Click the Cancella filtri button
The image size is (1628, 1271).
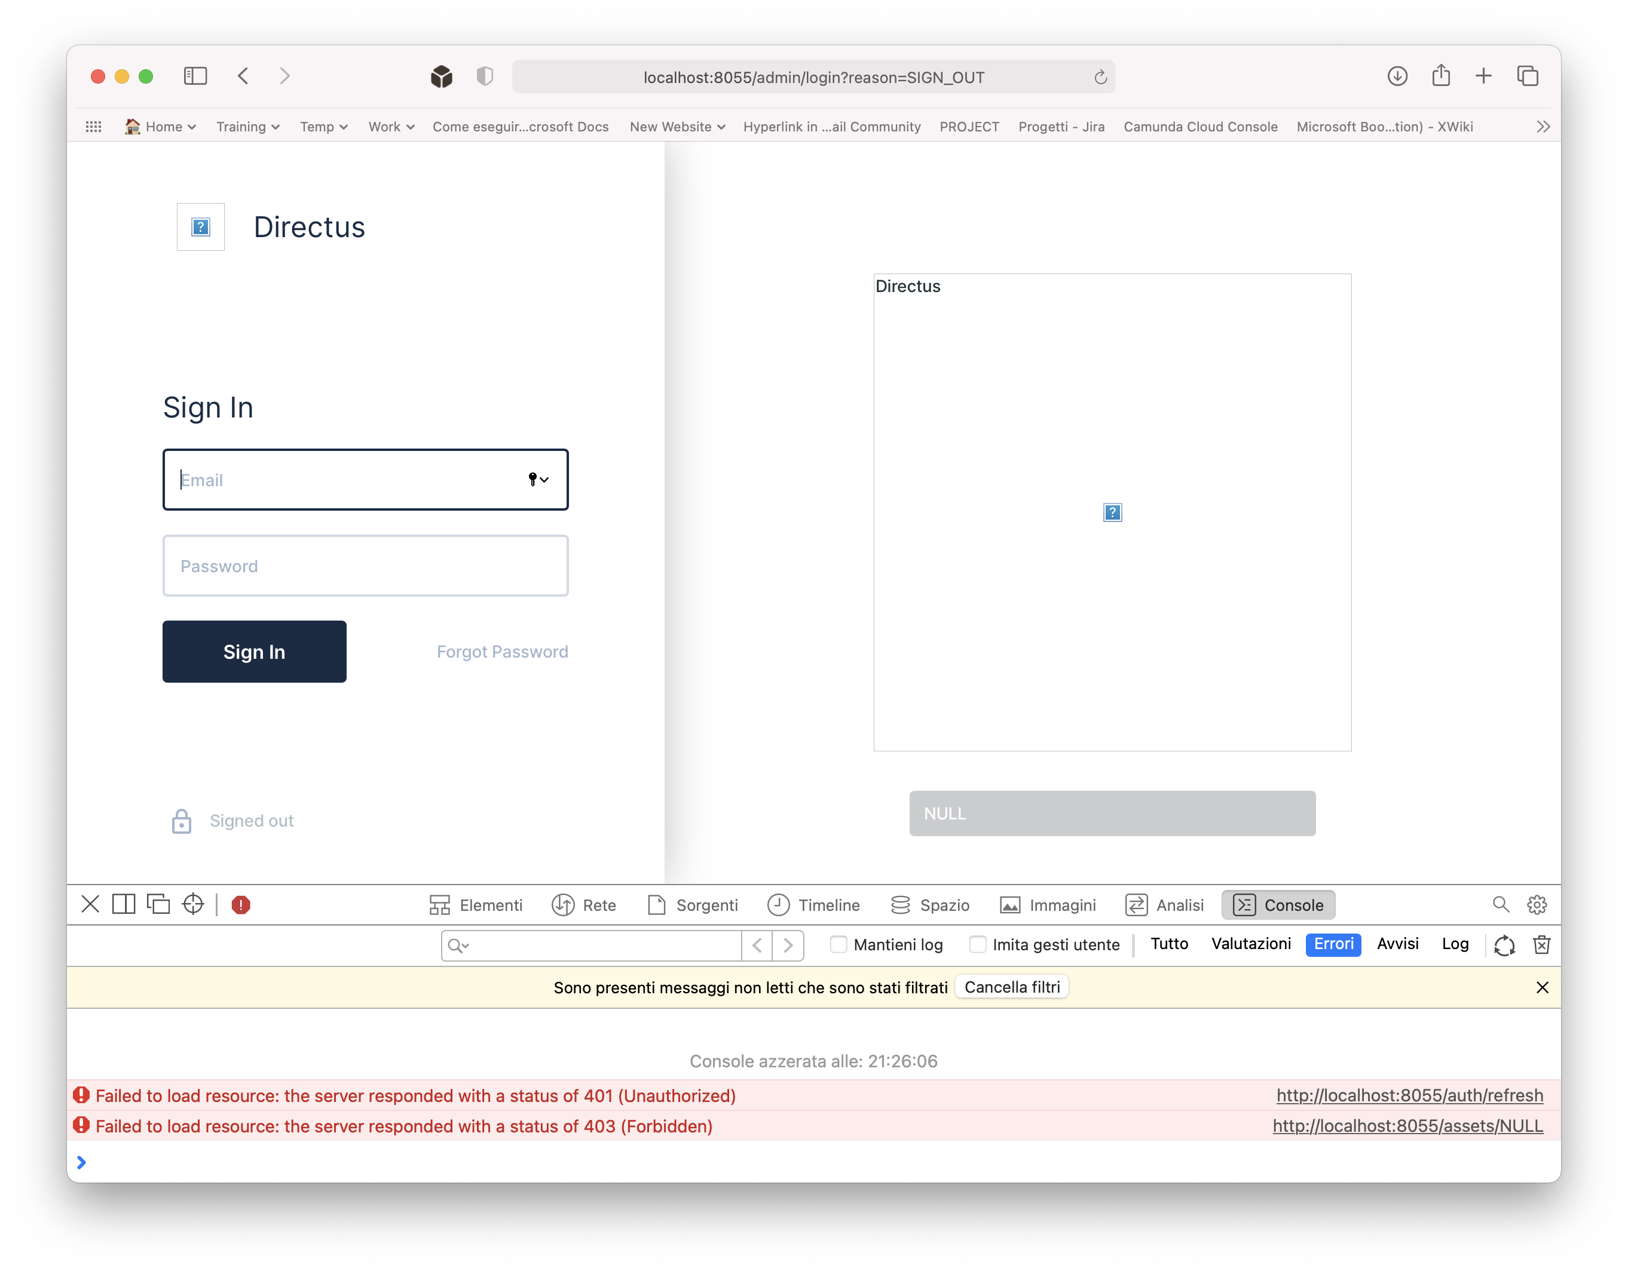[x=1012, y=987]
